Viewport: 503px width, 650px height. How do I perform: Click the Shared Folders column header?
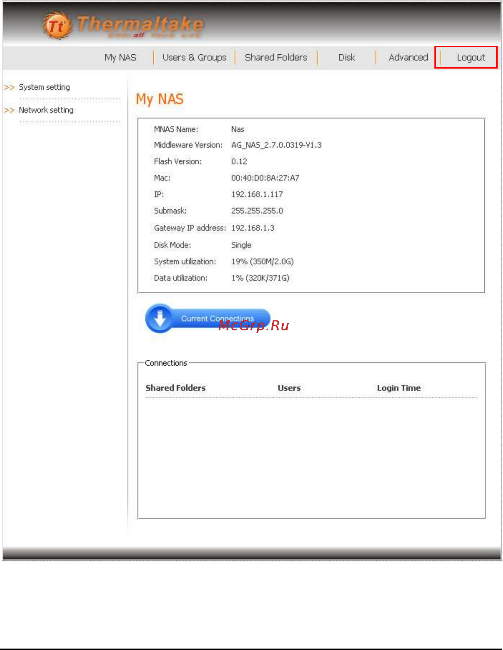coord(175,388)
